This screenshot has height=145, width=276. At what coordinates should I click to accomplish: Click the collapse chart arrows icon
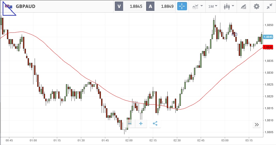[270, 6]
